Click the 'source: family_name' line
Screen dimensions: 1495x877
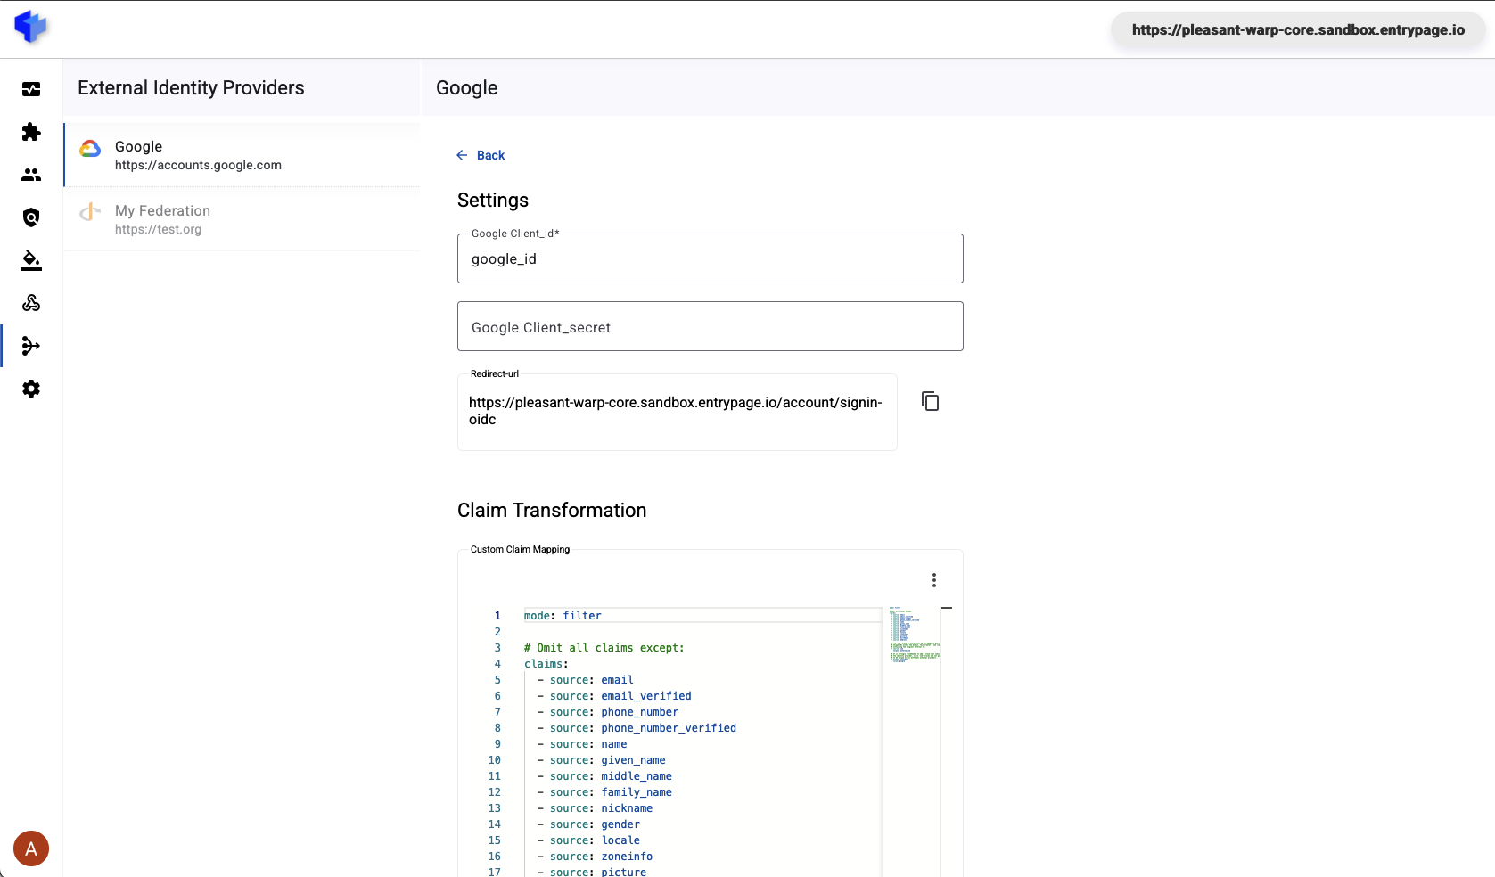(x=604, y=792)
